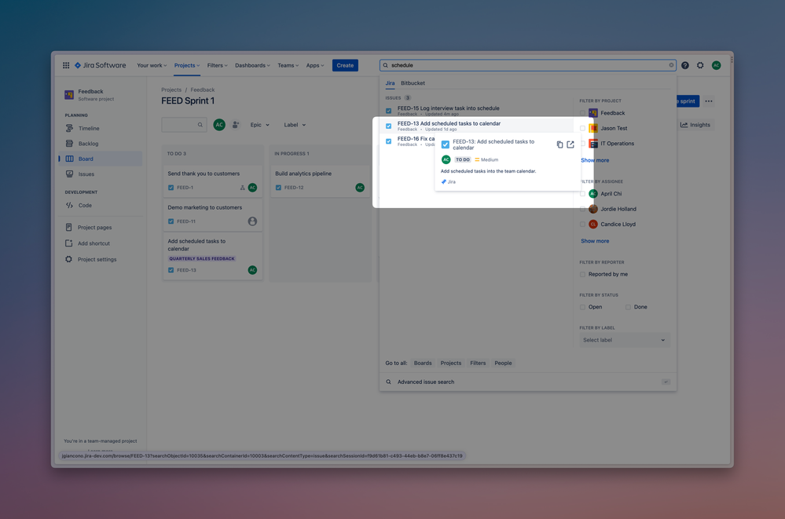Open Issues in sidebar
The height and width of the screenshot is (519, 785).
coord(100,174)
